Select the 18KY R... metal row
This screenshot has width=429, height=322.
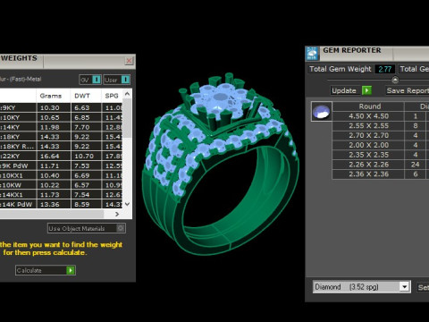click(62, 147)
